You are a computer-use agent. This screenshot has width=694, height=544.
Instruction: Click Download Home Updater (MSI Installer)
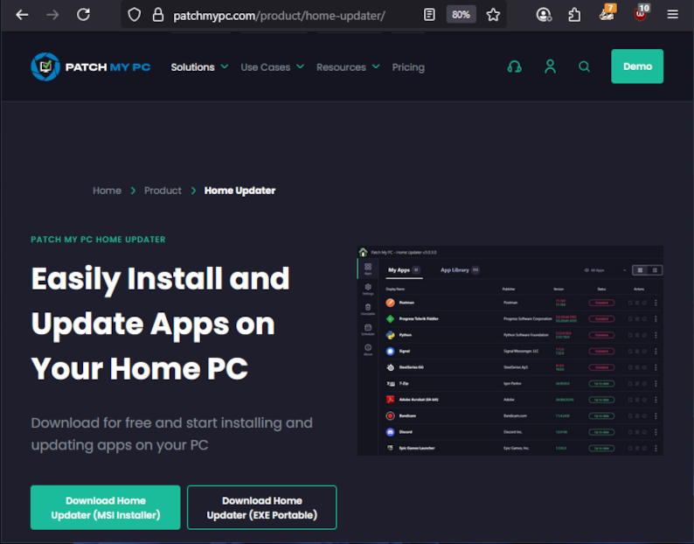(x=106, y=507)
